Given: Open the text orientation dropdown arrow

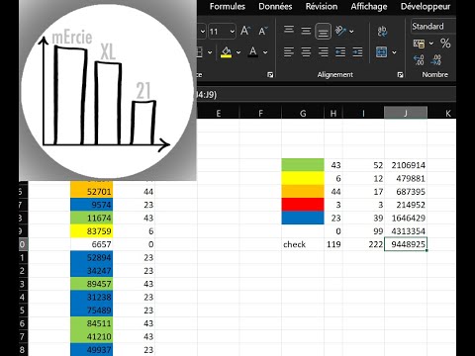Looking at the screenshot, I should tap(351, 32).
